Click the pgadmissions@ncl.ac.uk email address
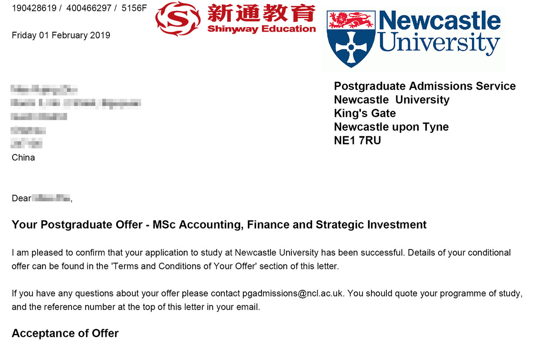This screenshot has width=542, height=342. click(x=293, y=293)
